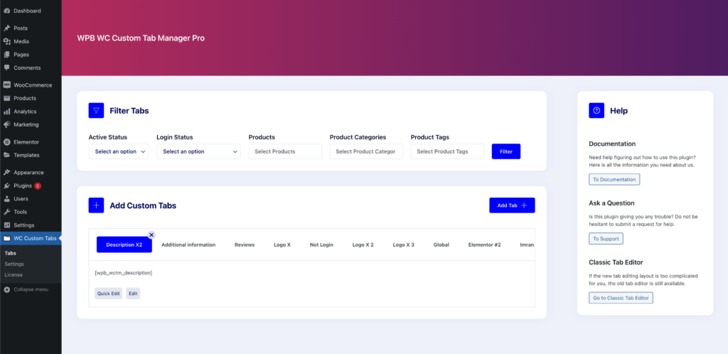Select the Logo X 3 tab
Viewport: 728px width, 354px height.
[404, 245]
